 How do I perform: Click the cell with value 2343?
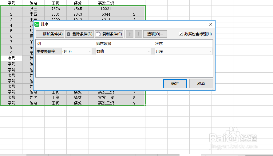click(78, 14)
